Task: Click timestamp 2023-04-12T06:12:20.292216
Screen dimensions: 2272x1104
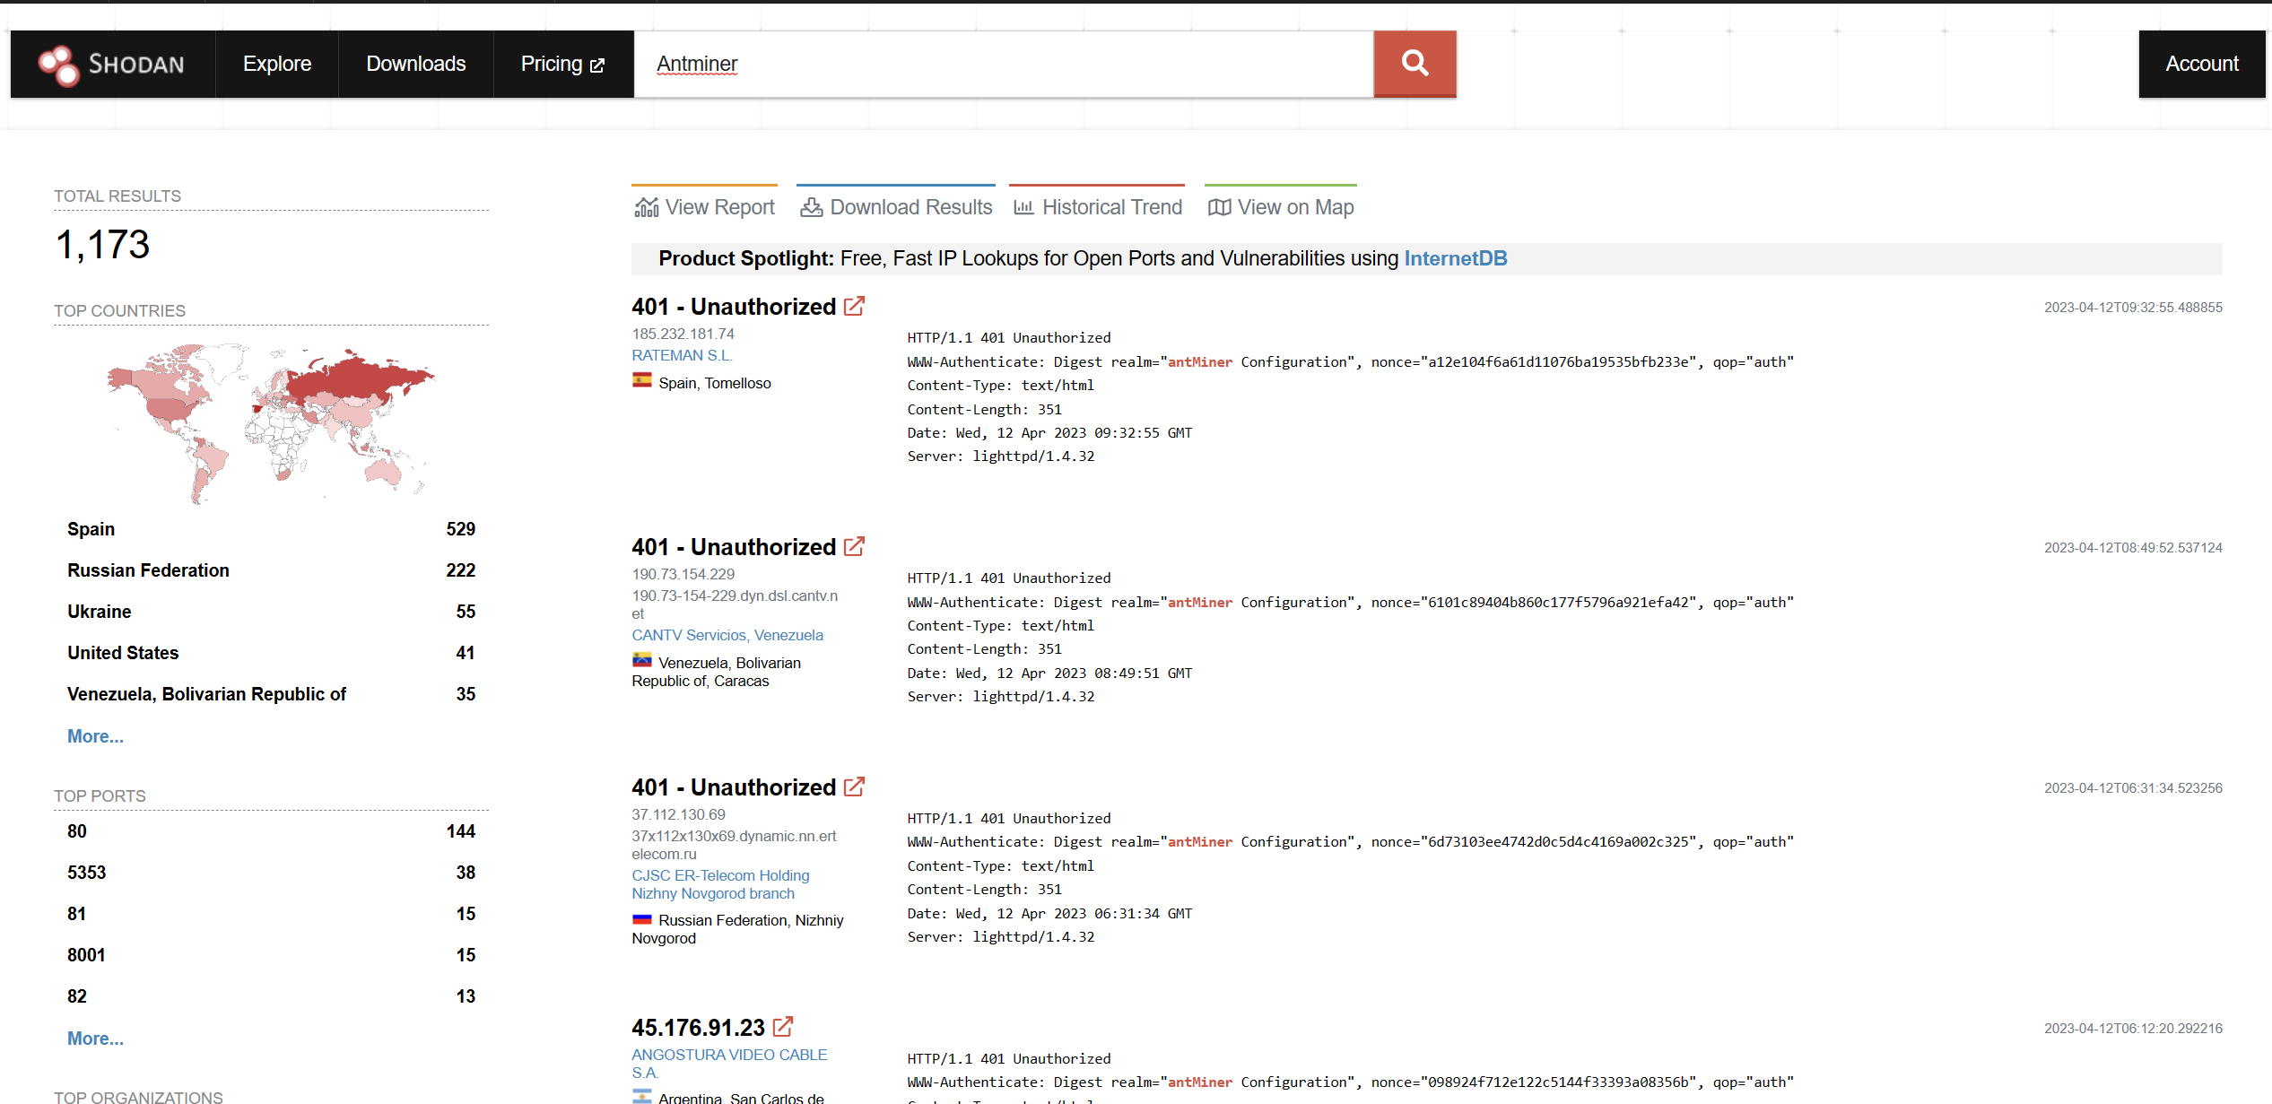Action: pos(2133,1029)
